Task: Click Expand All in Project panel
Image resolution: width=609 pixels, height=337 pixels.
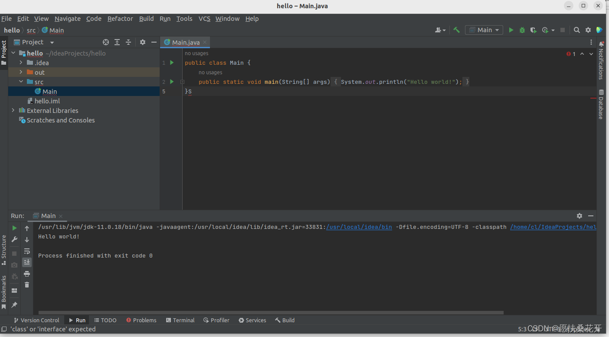Action: click(x=117, y=42)
